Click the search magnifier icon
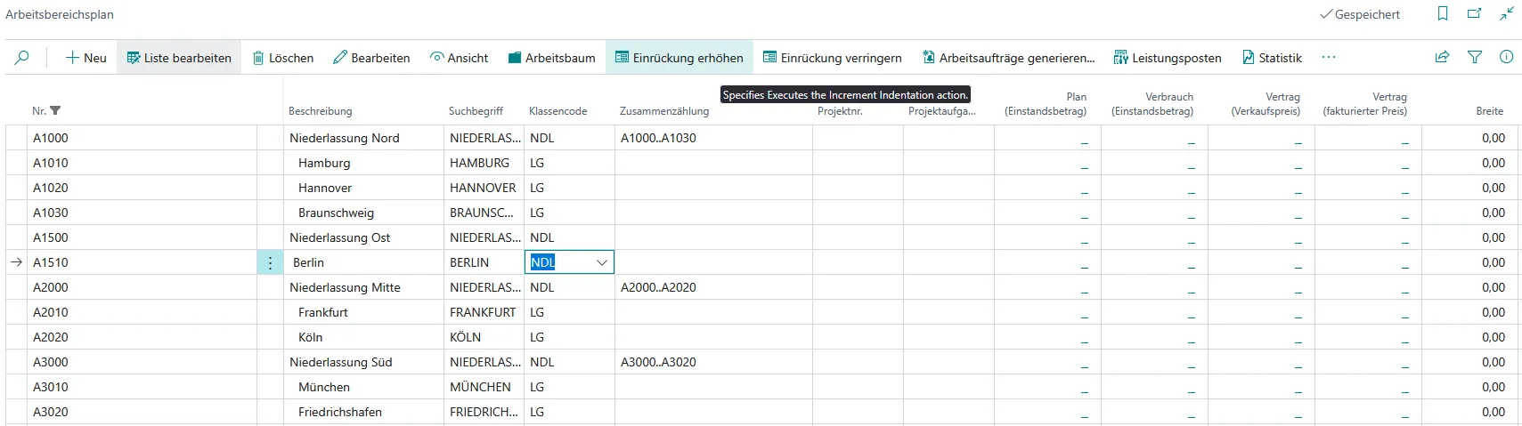Viewport: 1522px width, 426px height. click(x=22, y=58)
